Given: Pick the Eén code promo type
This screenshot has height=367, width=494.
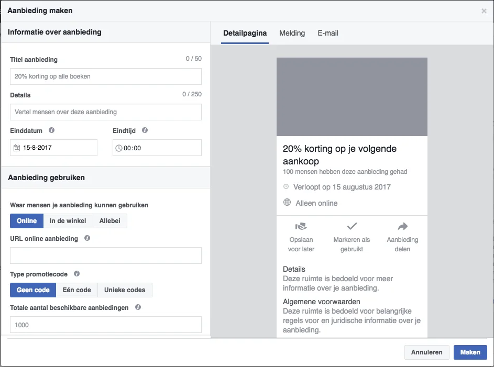Looking at the screenshot, I should click(x=76, y=290).
